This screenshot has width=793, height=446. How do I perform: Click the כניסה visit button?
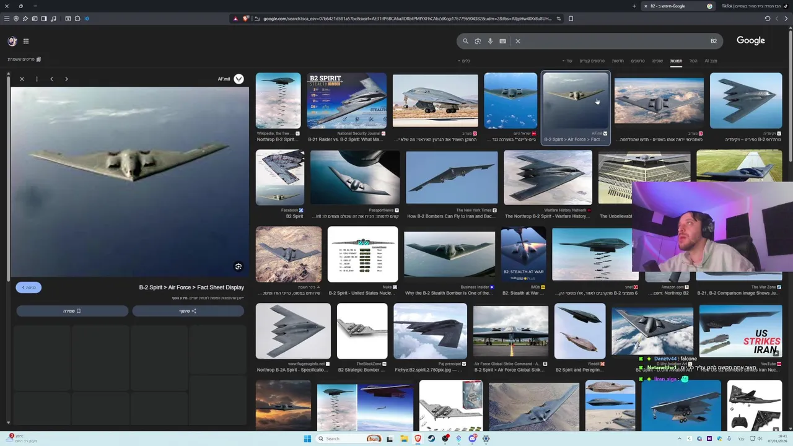point(28,287)
